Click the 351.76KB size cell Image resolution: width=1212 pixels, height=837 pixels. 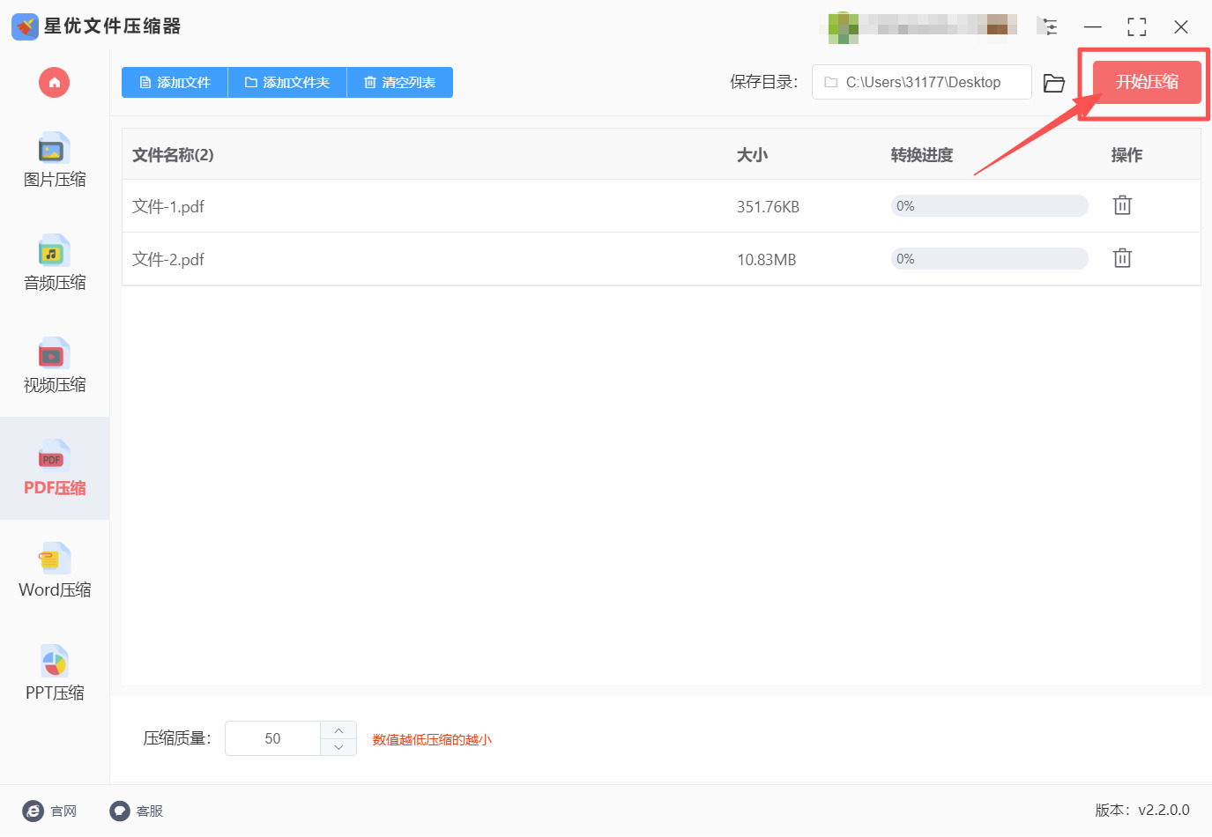pos(768,207)
